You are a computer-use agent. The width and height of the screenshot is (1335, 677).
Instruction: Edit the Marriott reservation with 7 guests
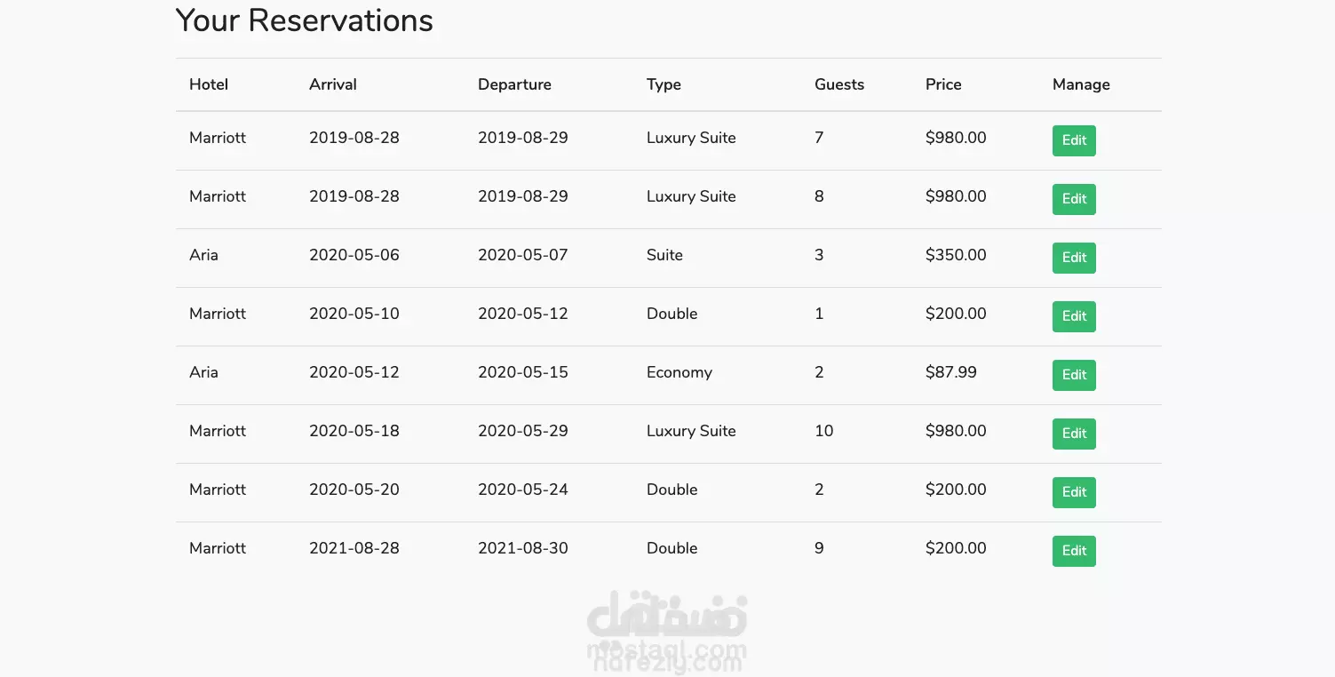pyautogui.click(x=1074, y=140)
